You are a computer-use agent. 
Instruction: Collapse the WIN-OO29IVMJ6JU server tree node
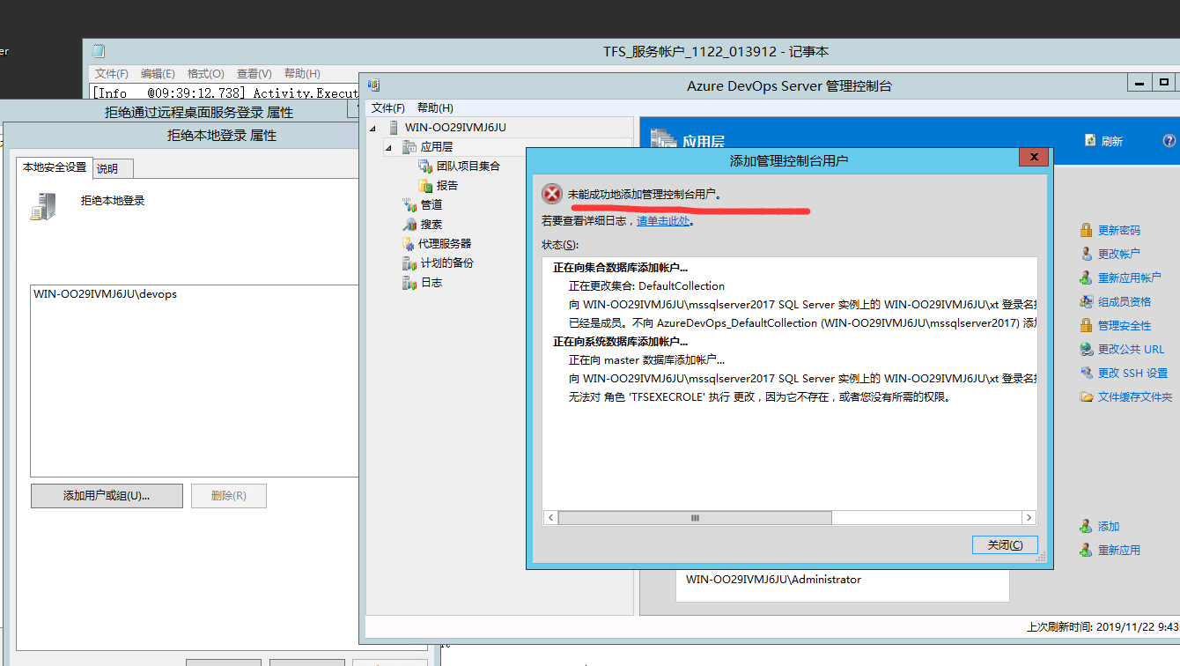(372, 128)
